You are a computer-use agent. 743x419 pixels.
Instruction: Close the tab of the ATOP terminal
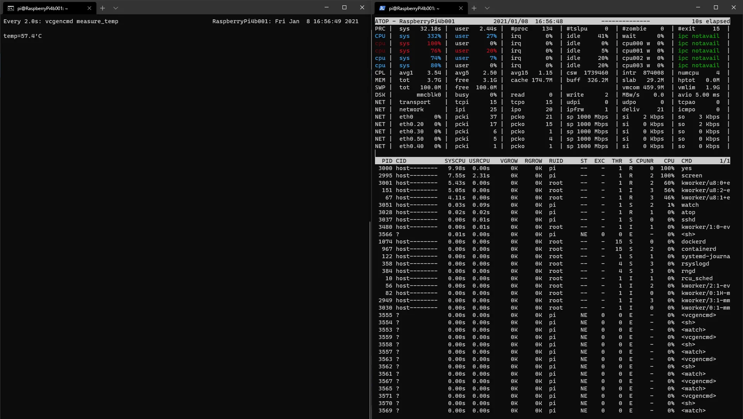click(461, 8)
